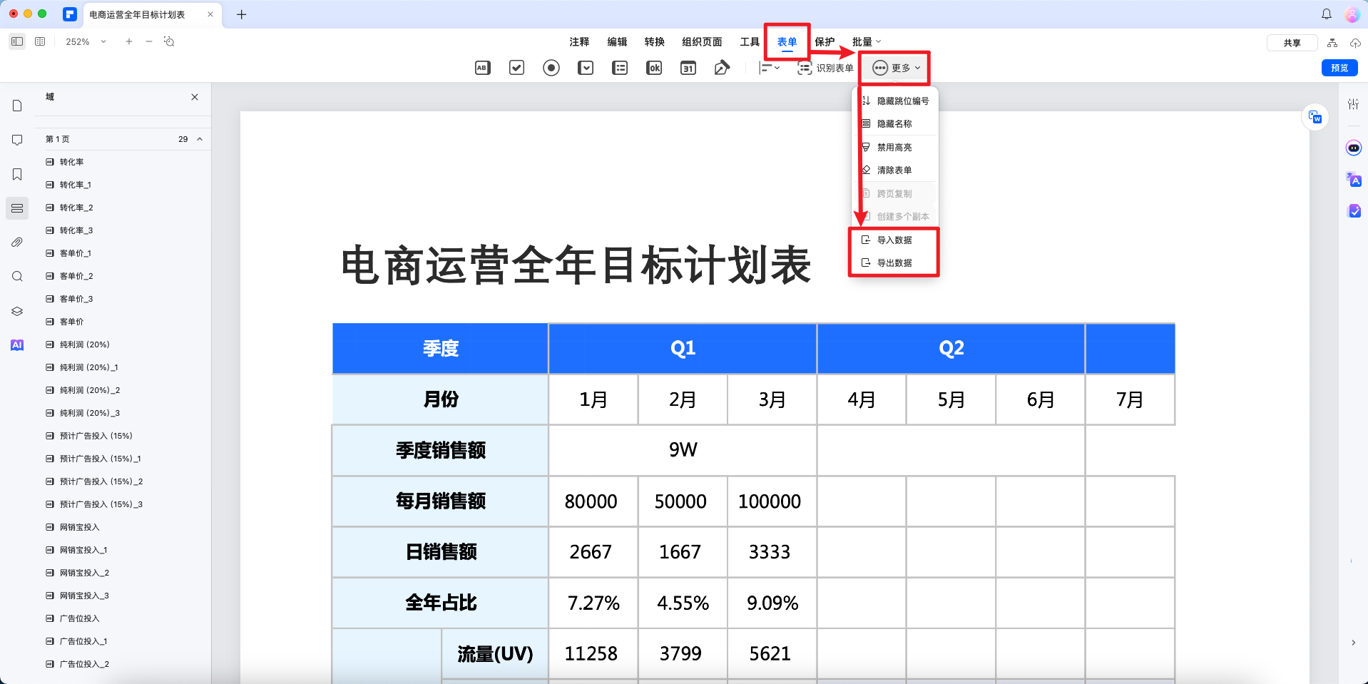The image size is (1368, 684).
Task: Insert a date field (31 icon)
Action: [688, 68]
